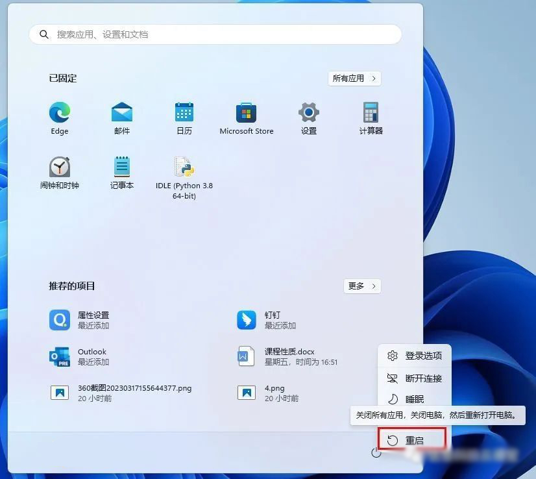The height and width of the screenshot is (479, 536).
Task: Choose 重启 restart option
Action: point(412,439)
